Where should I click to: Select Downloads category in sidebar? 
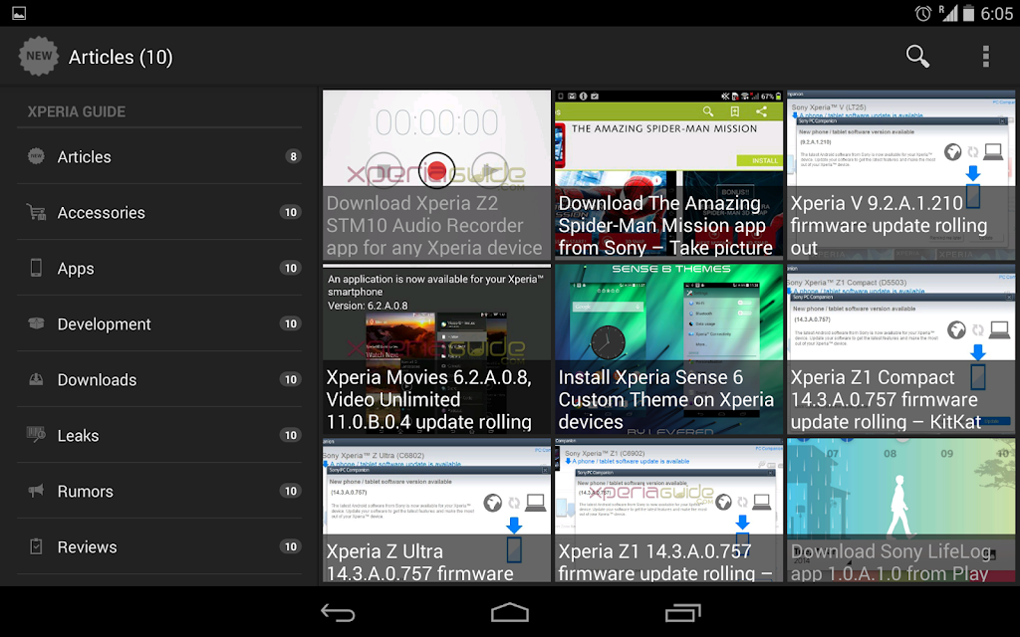point(159,379)
